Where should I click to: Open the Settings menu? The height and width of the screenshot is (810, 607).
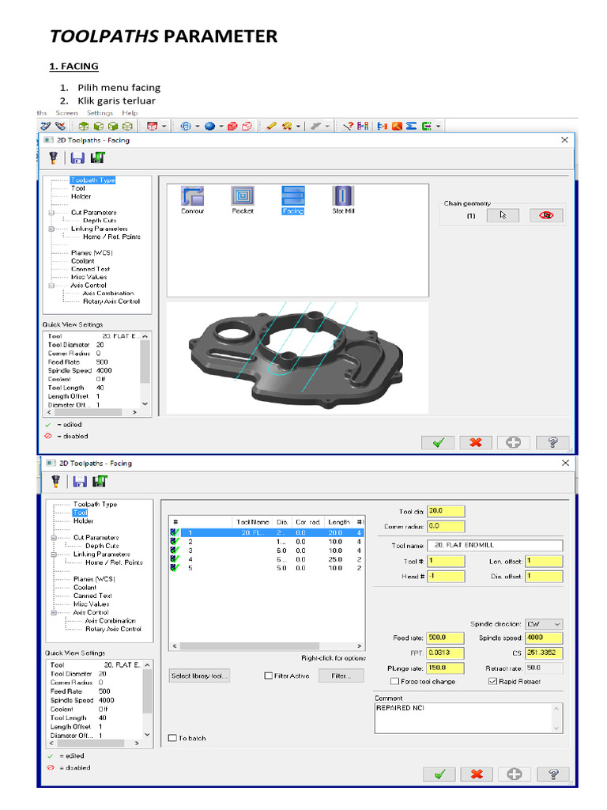pos(100,113)
